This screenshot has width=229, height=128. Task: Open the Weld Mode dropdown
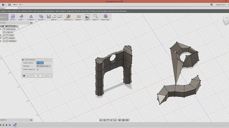[x=44, y=66]
